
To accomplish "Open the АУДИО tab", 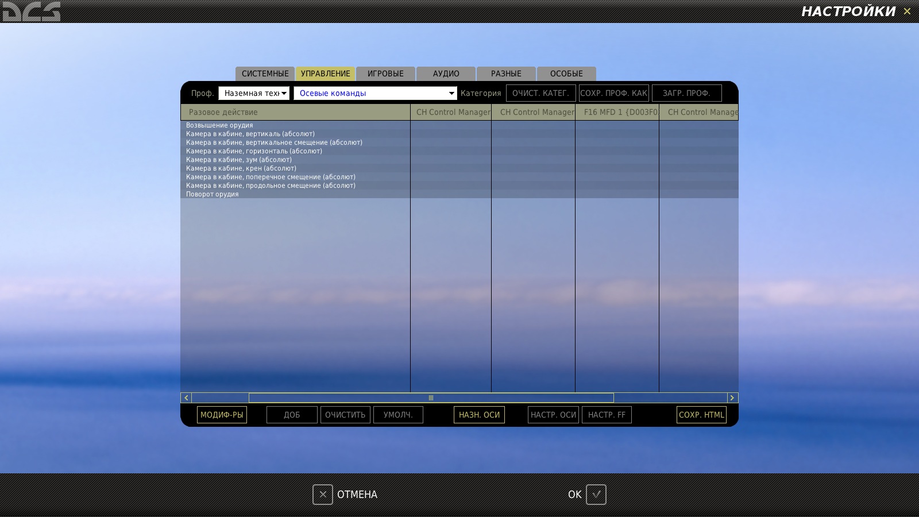I will pos(446,74).
